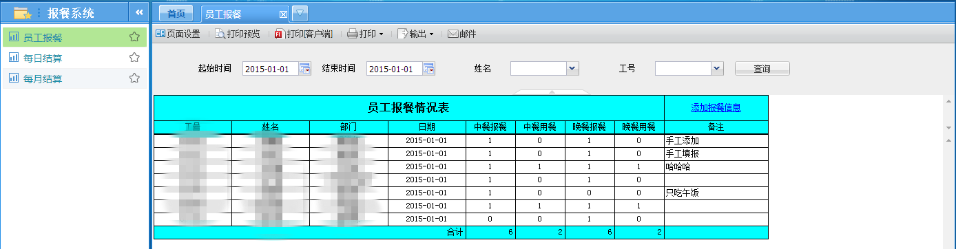This screenshot has width=956, height=249.
Task: Open 页面设置 from the toolbar
Action: pyautogui.click(x=178, y=34)
